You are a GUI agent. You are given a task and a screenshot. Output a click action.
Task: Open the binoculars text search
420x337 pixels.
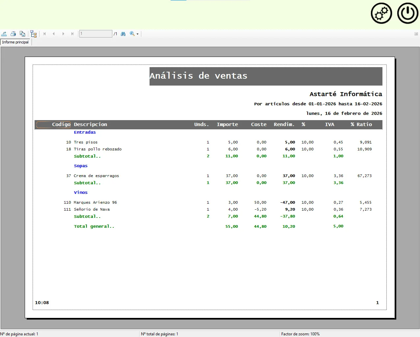coord(123,34)
